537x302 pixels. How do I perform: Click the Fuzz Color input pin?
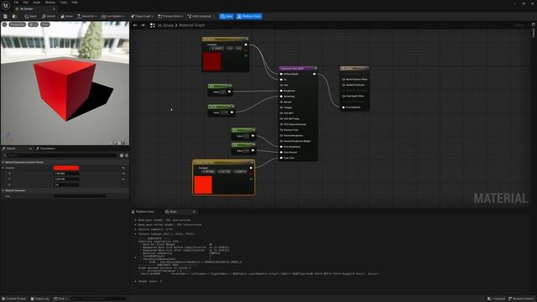click(x=281, y=158)
